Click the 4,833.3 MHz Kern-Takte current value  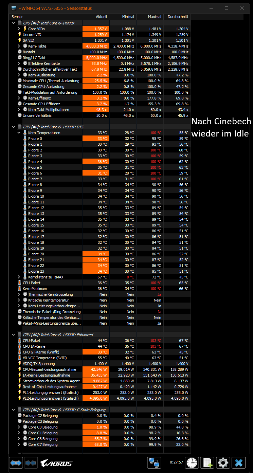tap(96, 46)
